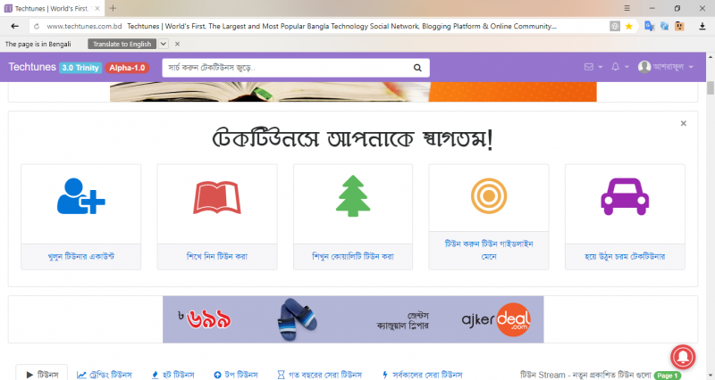Click the orange target bullseye icon
Screen dimensions: 715x380
[489, 196]
